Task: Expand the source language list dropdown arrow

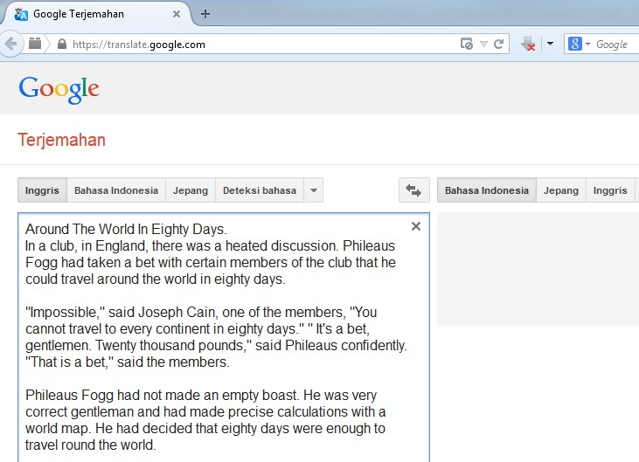Action: tap(314, 190)
